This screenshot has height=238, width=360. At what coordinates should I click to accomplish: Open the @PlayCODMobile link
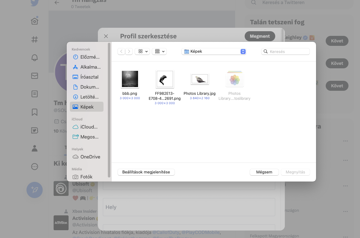(x=200, y=232)
